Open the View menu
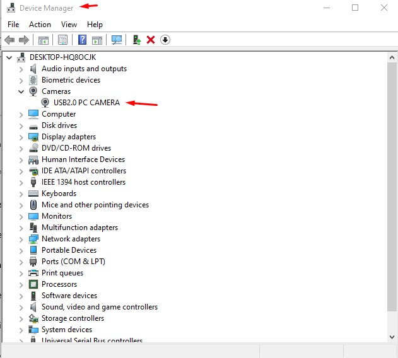 point(69,25)
